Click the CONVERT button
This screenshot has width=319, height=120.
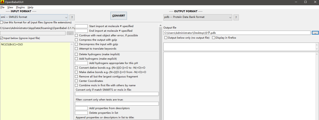[x=119, y=16]
